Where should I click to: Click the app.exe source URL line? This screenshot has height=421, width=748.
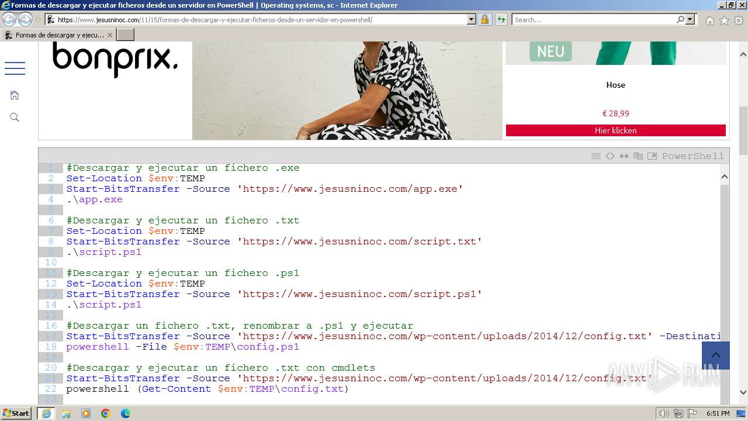(x=265, y=189)
